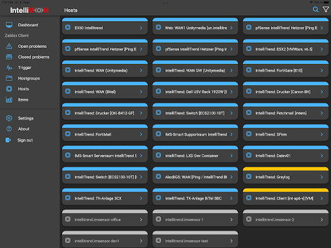The width and height of the screenshot is (331, 248).
Task: Open host IntelliTrend: TK-Anlage BiTel SBC
Action: tap(195, 197)
